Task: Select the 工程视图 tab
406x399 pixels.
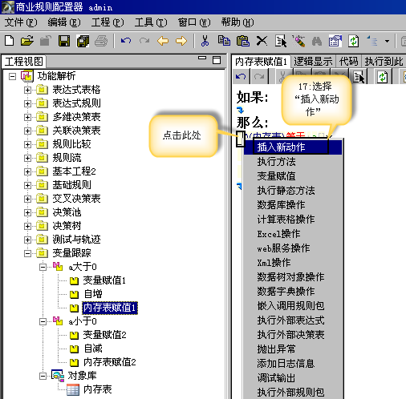Action: click(x=24, y=62)
